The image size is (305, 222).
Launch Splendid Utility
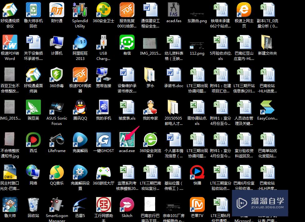(x=80, y=10)
